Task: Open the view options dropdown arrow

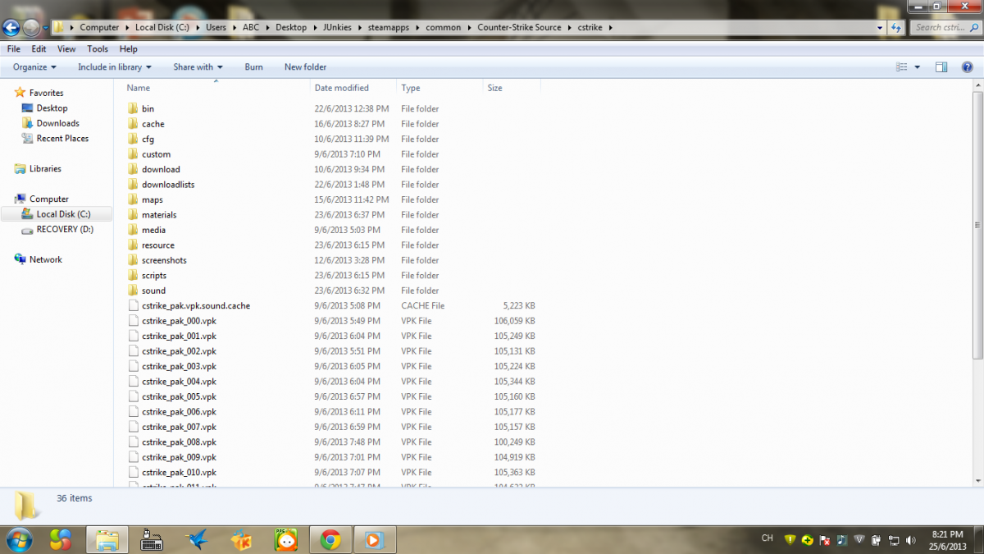Action: (918, 67)
